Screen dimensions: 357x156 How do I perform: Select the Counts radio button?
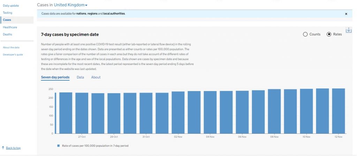(305, 34)
